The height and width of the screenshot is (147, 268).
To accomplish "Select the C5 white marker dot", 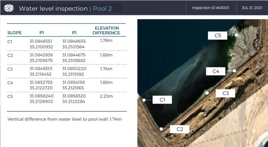I will click(236, 35).
